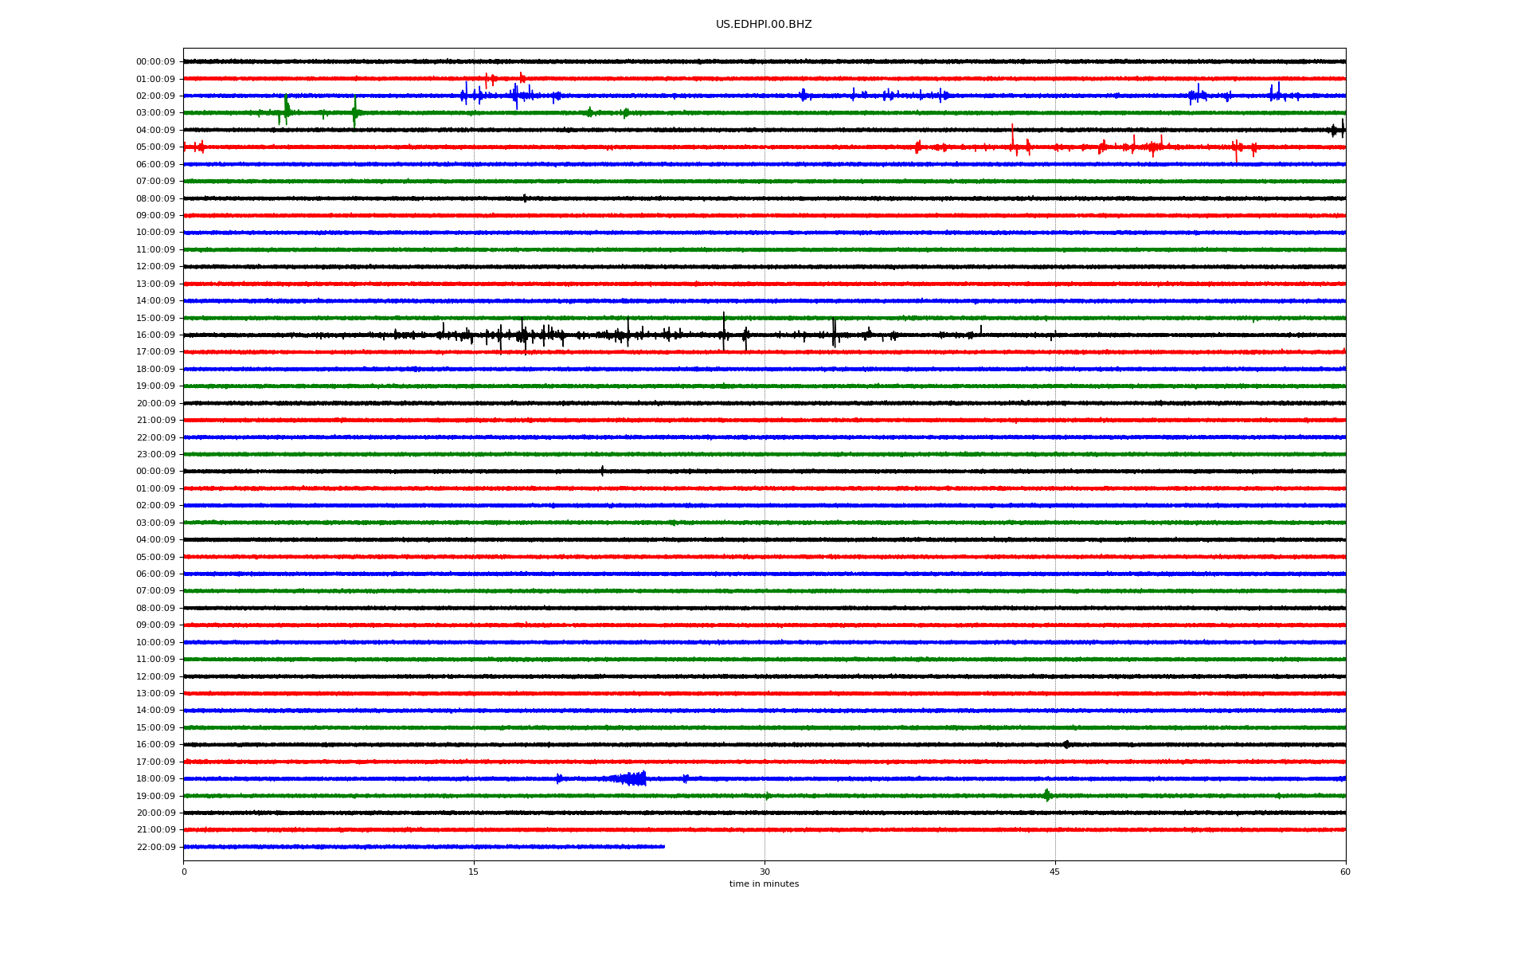The image size is (1529, 956).
Task: Click the 15 tick label on x-axis
Action: (x=474, y=872)
